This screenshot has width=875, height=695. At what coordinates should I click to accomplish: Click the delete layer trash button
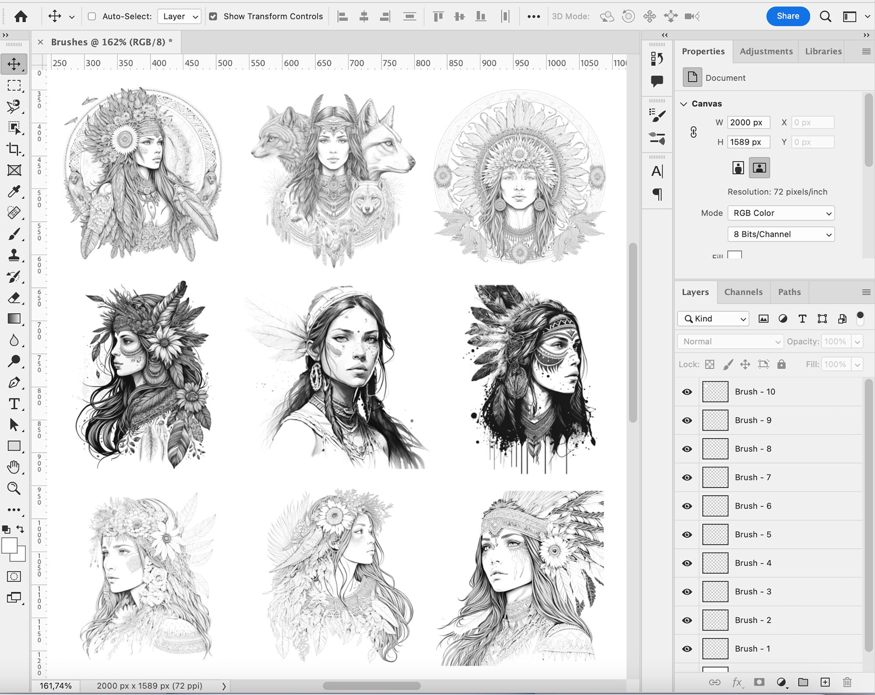tap(847, 681)
